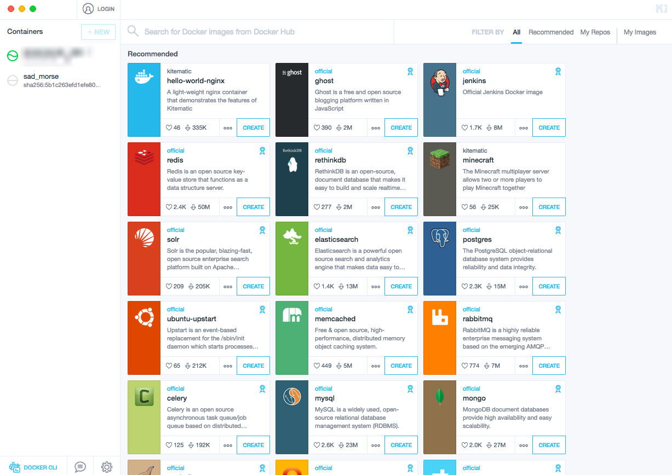Click the Kitematic logo in top right
Viewport: 672px width, 475px height.
pos(660,8)
